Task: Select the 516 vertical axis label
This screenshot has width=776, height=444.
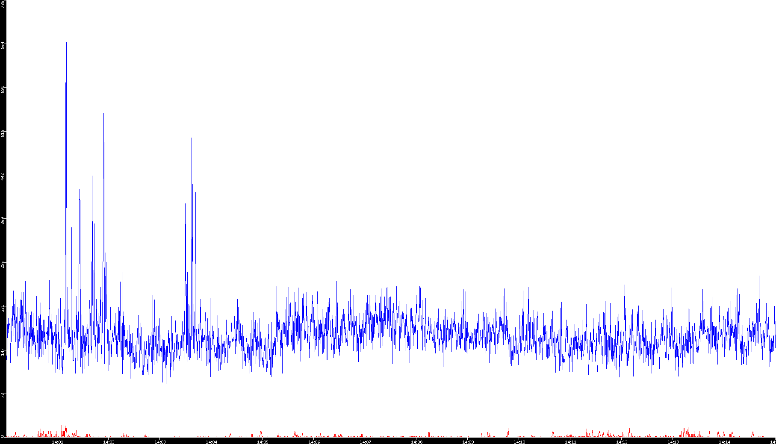Action: pyautogui.click(x=3, y=133)
